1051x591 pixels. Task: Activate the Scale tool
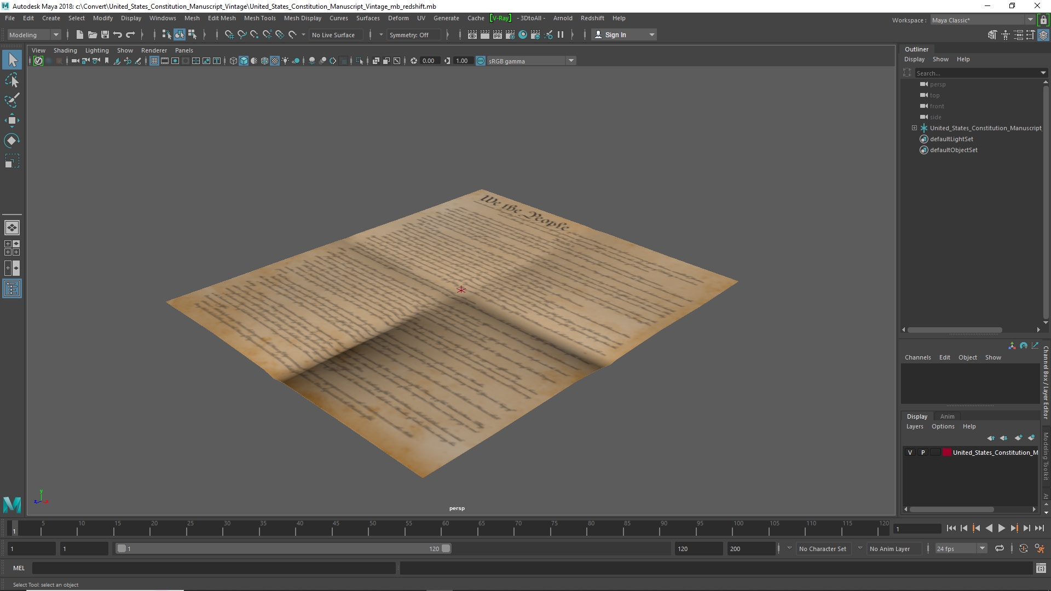tap(12, 161)
